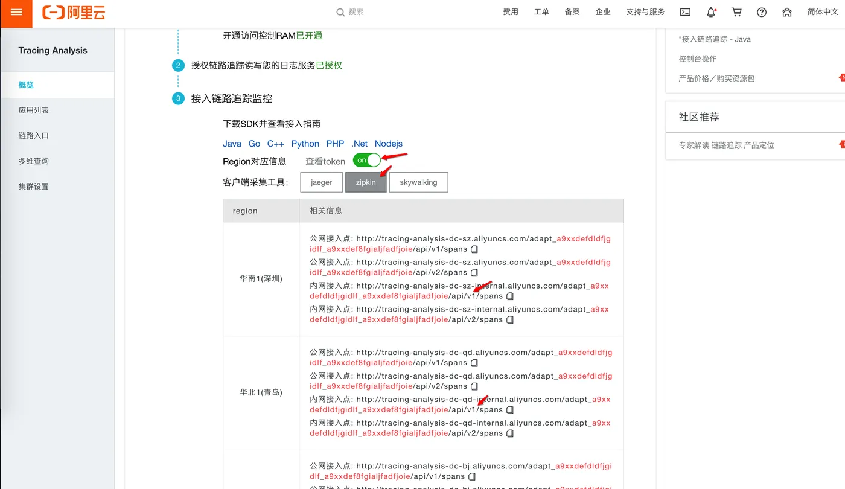The width and height of the screenshot is (845, 489).
Task: Open the Python SDK guide link
Action: coord(305,144)
